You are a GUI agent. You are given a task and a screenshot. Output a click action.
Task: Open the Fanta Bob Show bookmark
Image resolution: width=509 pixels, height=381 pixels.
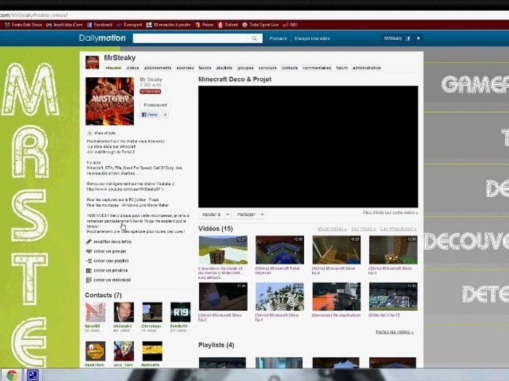(x=23, y=25)
